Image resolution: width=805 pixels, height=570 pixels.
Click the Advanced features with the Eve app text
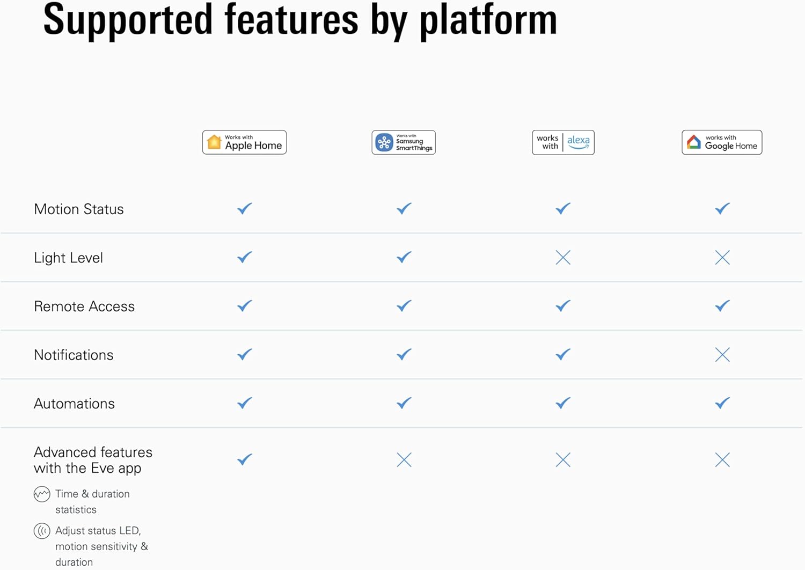[x=93, y=460]
